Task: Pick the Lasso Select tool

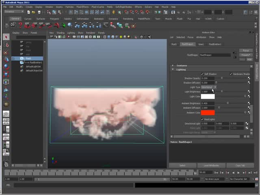Action: pyautogui.click(x=6, y=45)
